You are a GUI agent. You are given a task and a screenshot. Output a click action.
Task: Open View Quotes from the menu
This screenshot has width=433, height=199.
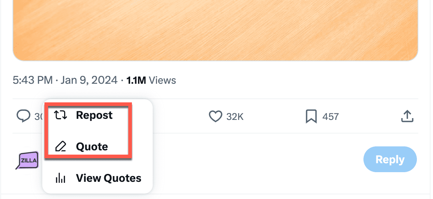[108, 178]
